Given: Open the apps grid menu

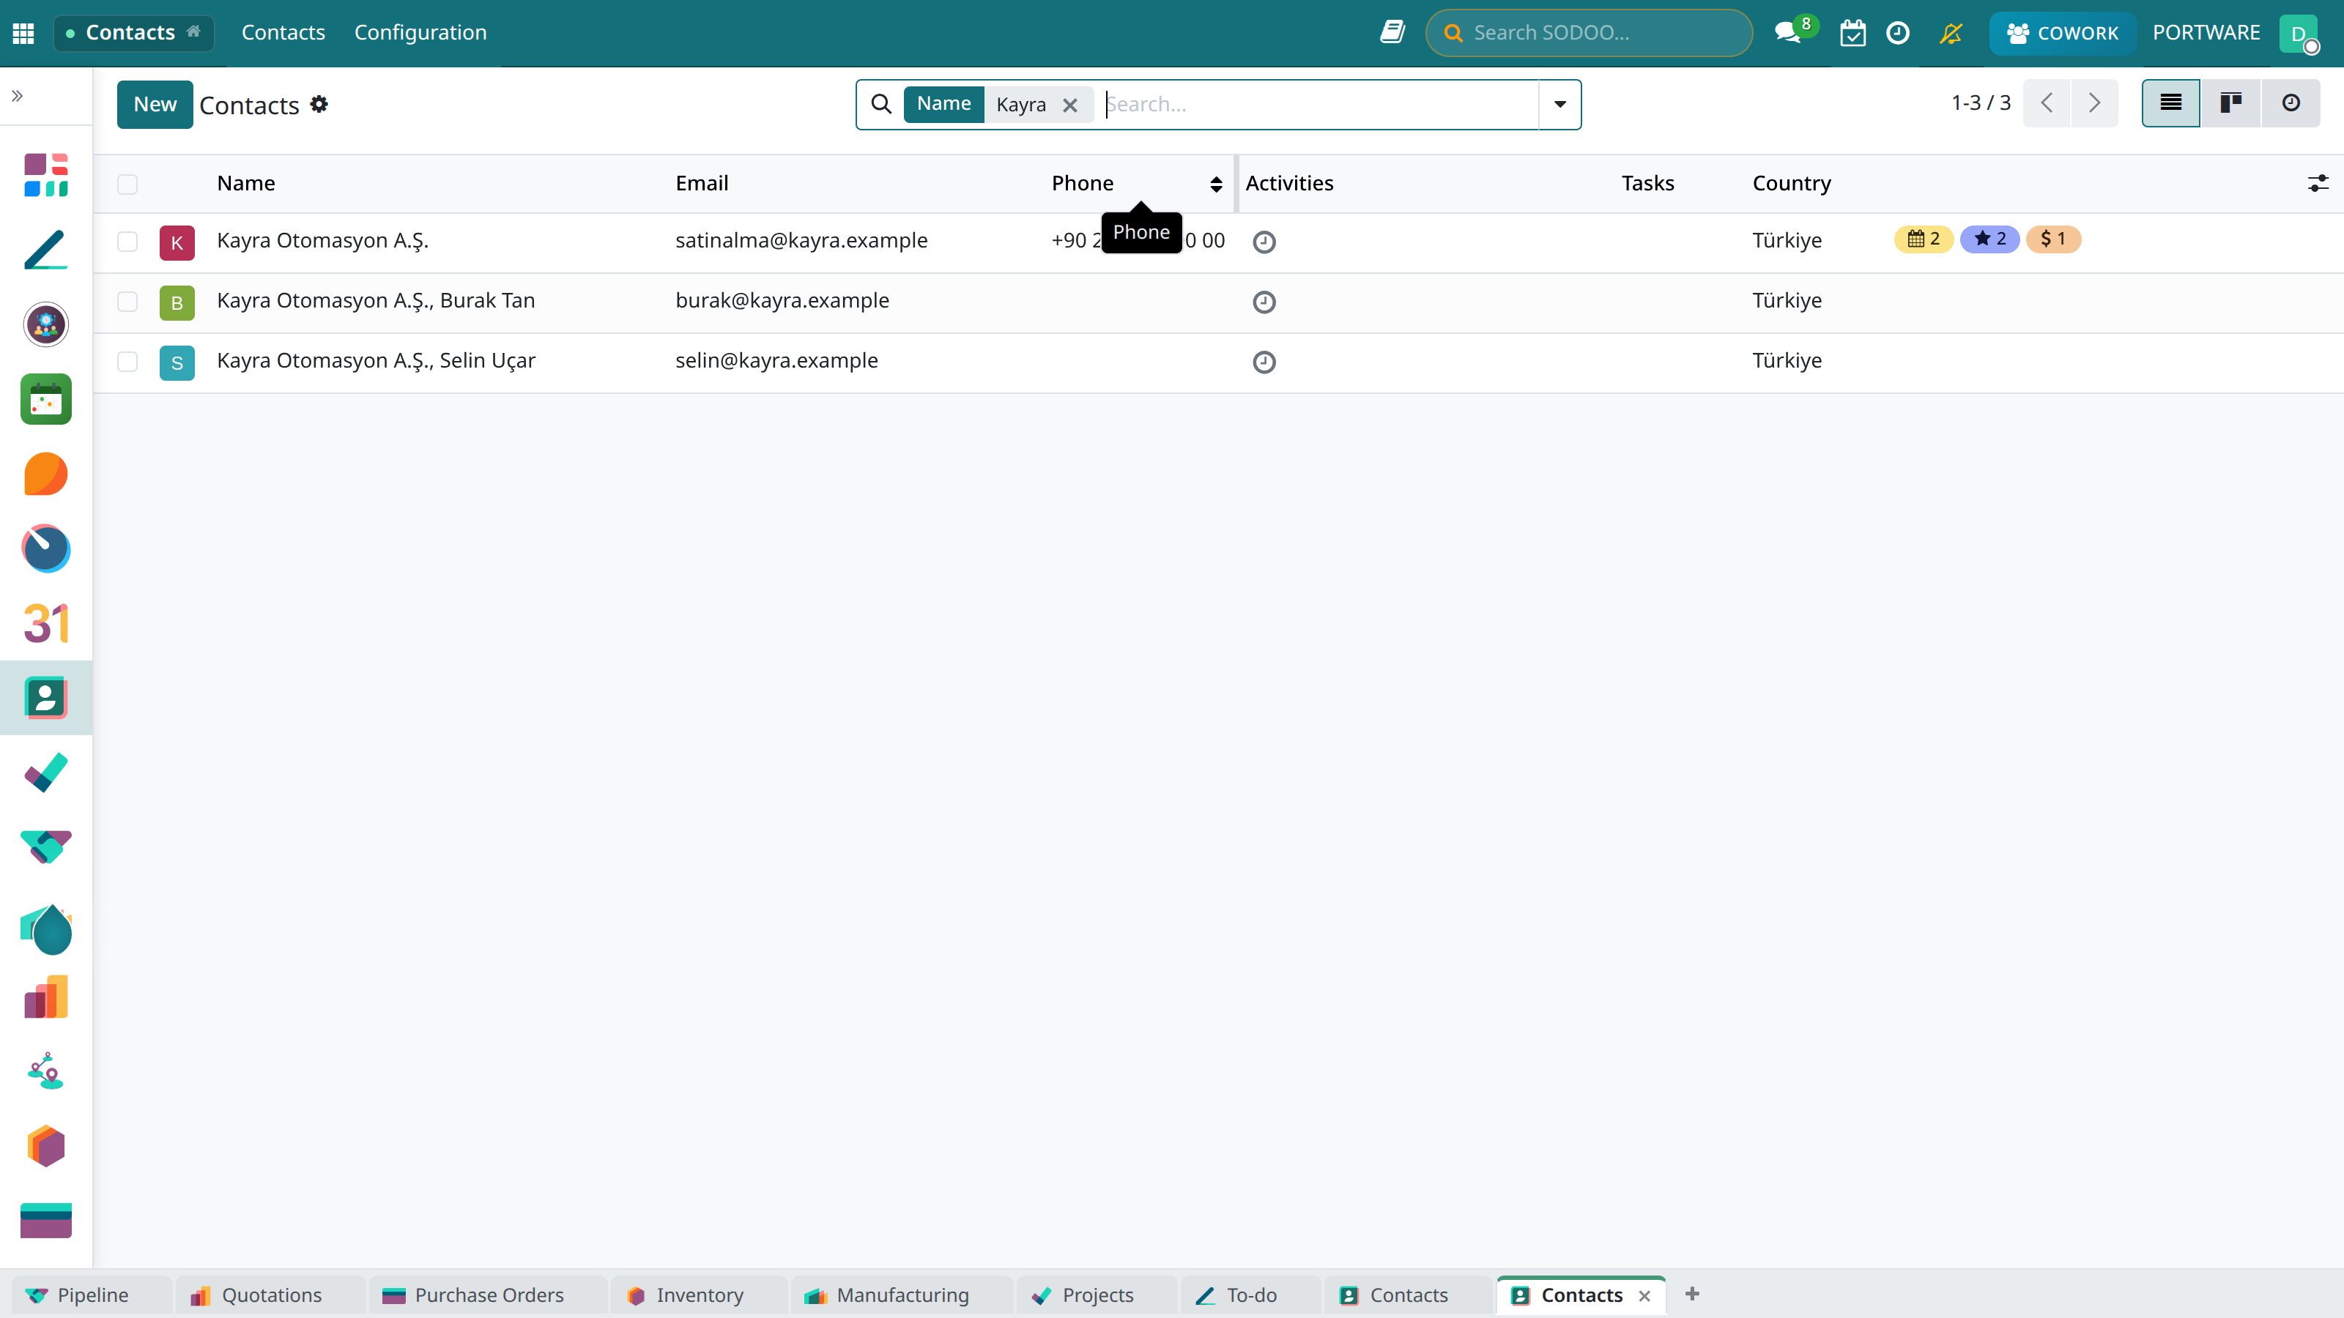Looking at the screenshot, I should pyautogui.click(x=23, y=33).
